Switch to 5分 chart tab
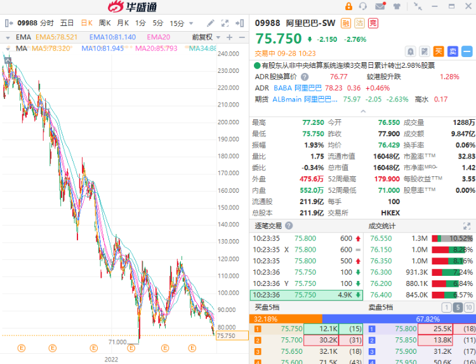Image resolution: width=476 pixels, height=364 pixels. [158, 23]
